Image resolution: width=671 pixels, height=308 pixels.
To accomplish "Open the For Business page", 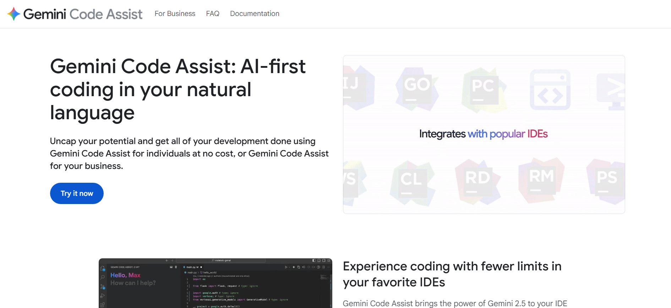I will click(175, 13).
